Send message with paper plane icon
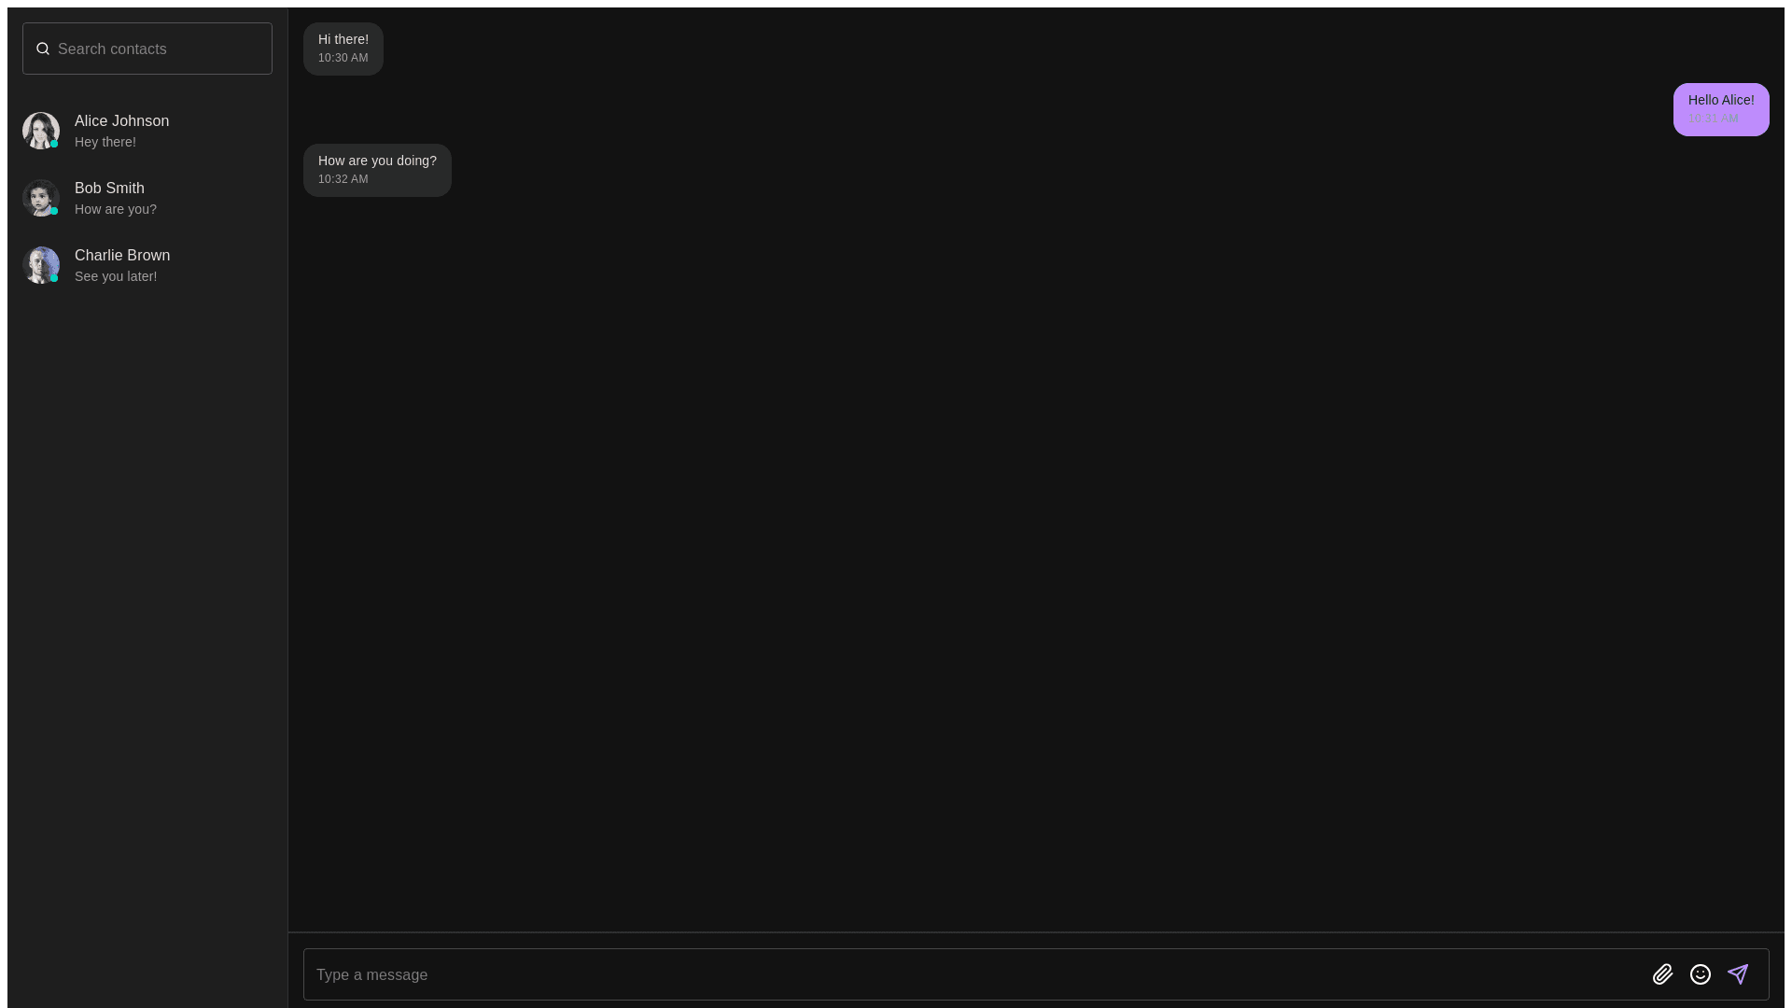The height and width of the screenshot is (1008, 1792). tap(1738, 974)
